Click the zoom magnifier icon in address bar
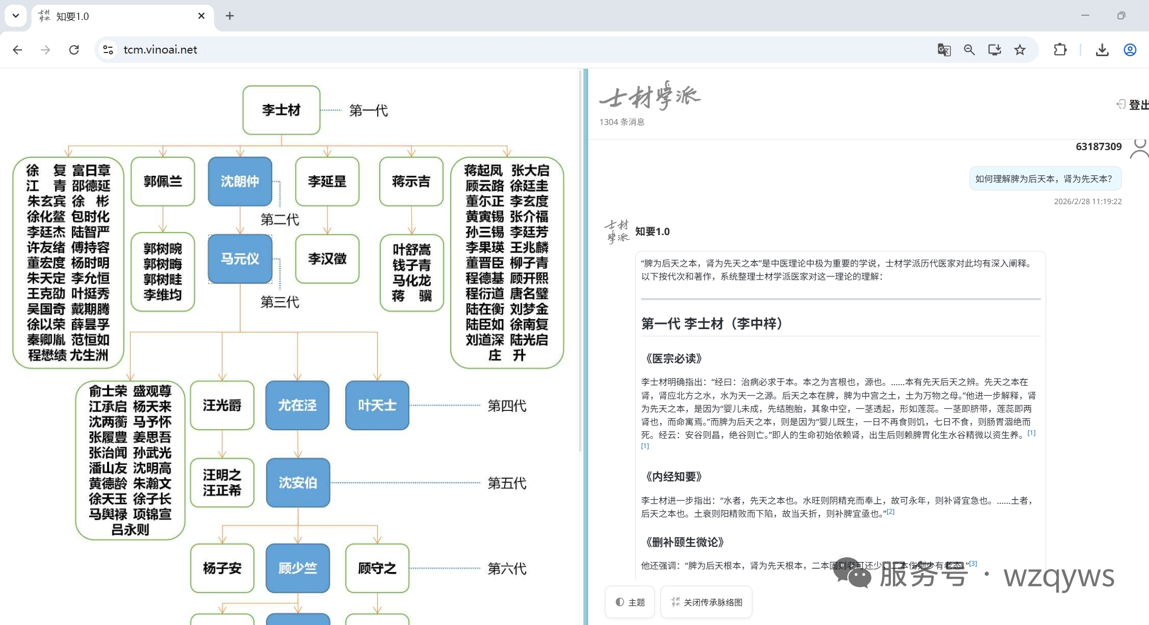This screenshot has width=1149, height=625. click(969, 50)
